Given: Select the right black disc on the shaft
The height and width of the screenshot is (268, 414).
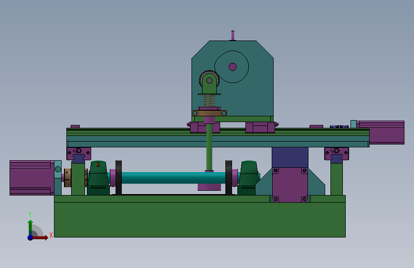Looking at the screenshot, I should pyautogui.click(x=229, y=177).
